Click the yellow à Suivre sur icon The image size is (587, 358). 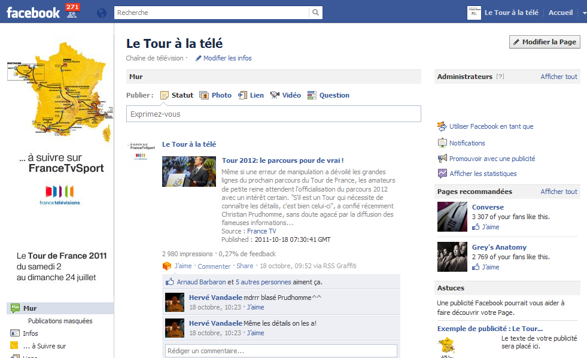14,345
